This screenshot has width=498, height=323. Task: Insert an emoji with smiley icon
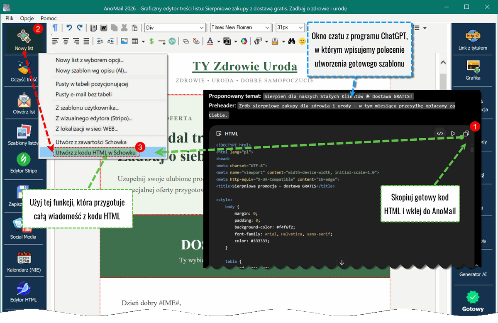tap(302, 41)
